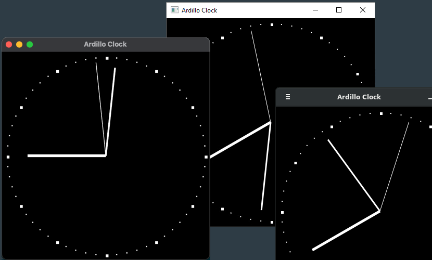Click the macOS window title Ardillo Clock

[x=105, y=44]
